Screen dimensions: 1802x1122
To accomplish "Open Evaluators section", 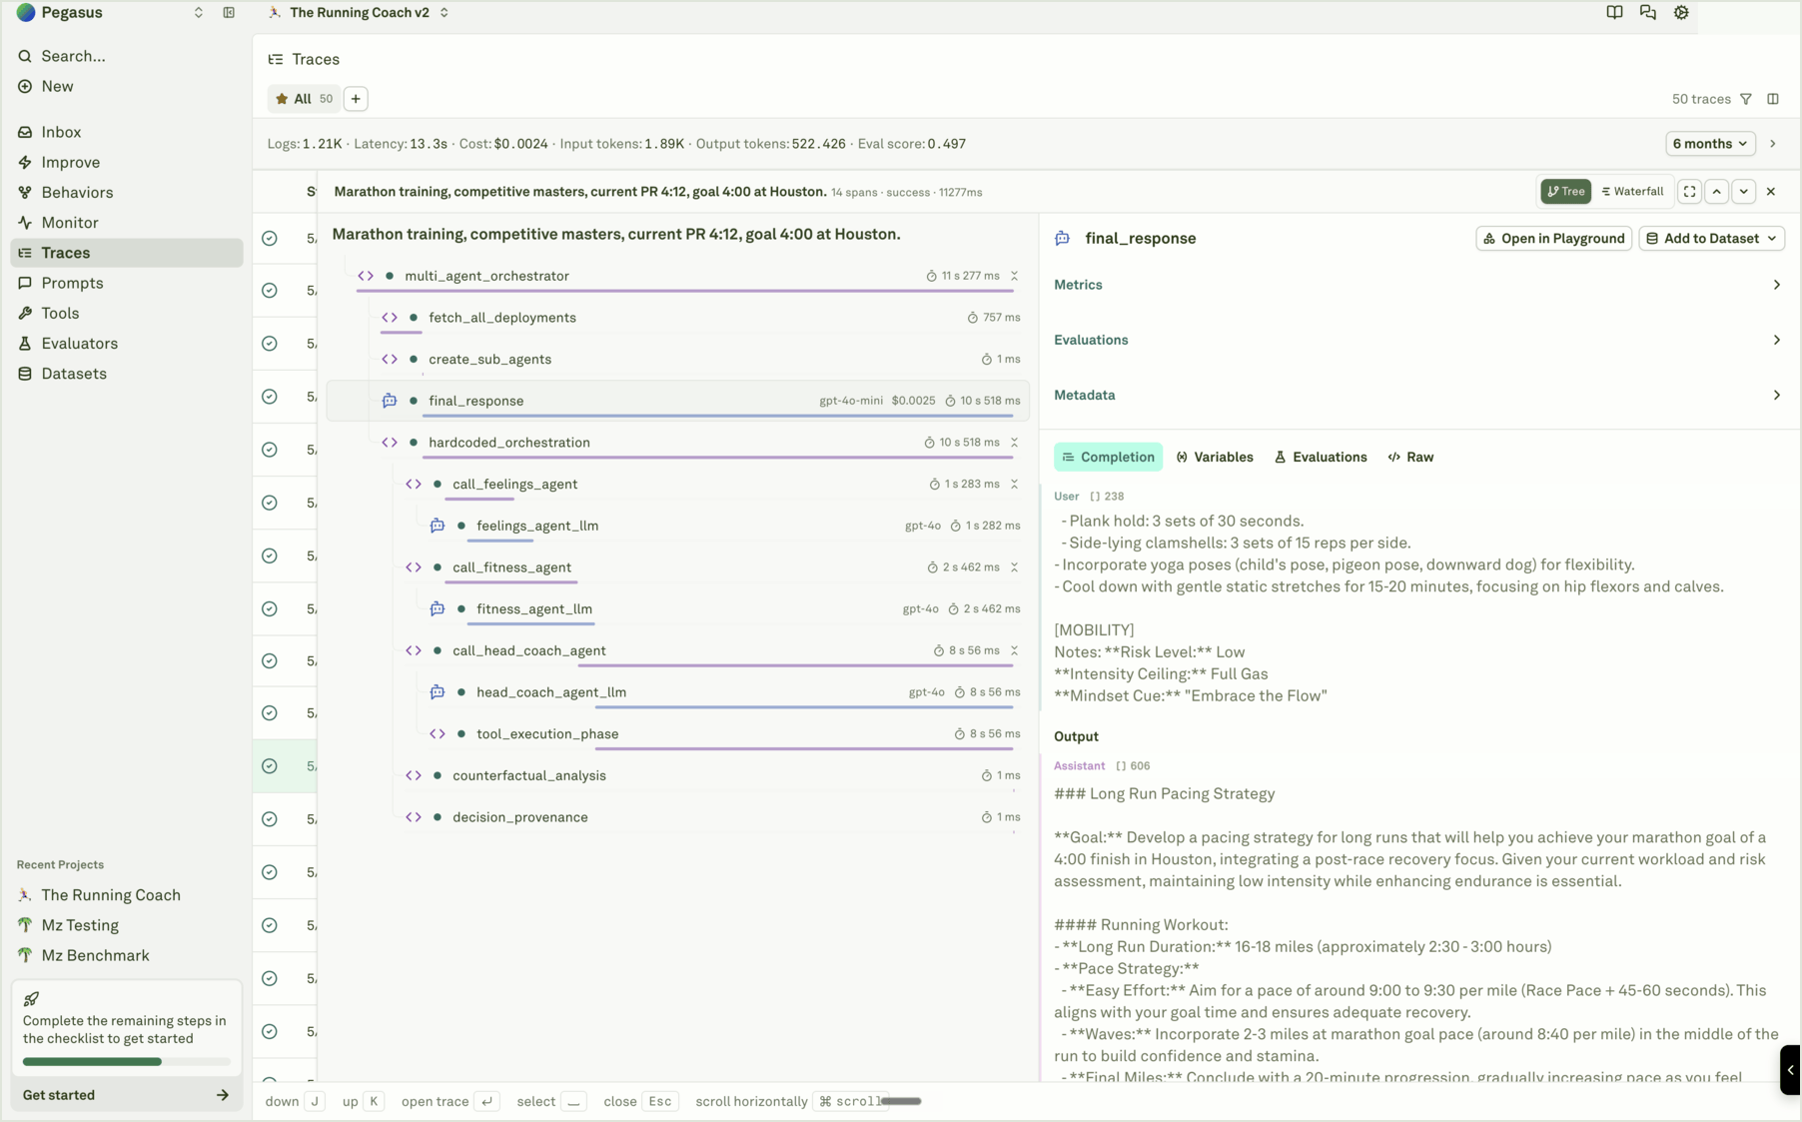I will (127, 343).
